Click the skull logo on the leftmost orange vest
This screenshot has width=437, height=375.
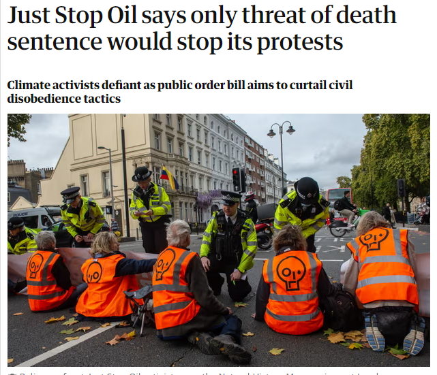pyautogui.click(x=35, y=265)
